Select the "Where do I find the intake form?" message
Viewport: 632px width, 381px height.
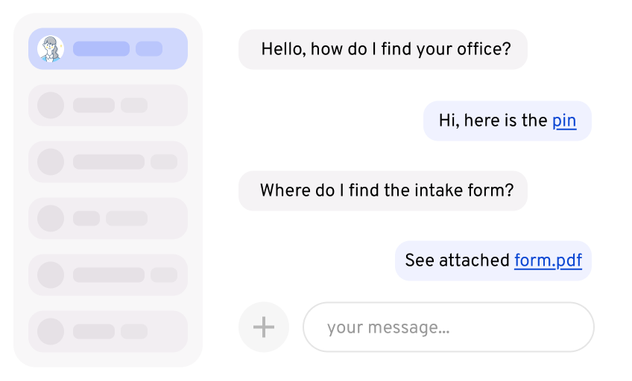[383, 190]
